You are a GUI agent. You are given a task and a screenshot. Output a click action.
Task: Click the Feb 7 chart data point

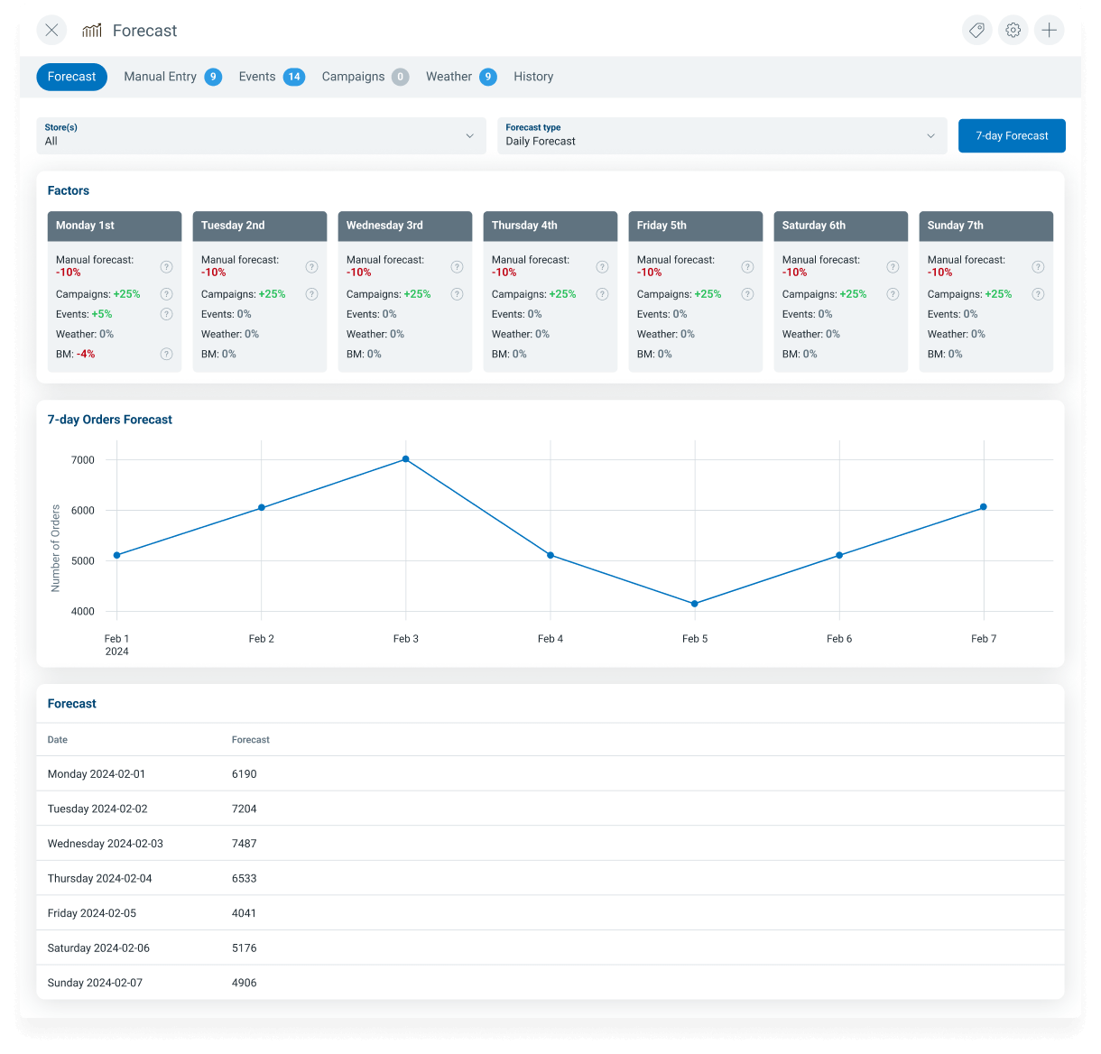pyautogui.click(x=984, y=507)
